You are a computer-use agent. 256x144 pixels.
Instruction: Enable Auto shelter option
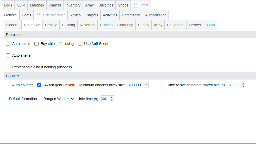click(x=8, y=56)
